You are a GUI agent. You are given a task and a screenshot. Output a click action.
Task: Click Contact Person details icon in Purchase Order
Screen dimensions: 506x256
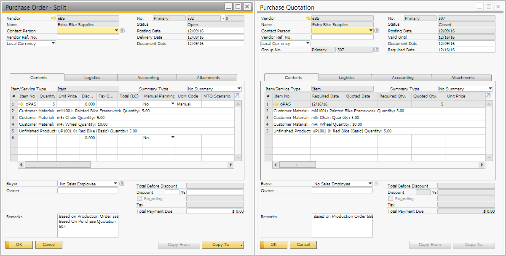click(x=122, y=31)
